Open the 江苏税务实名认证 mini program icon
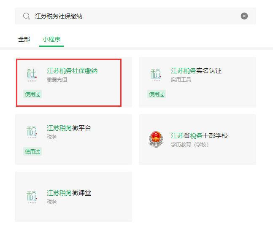The height and width of the screenshot is (229, 273). tap(156, 75)
